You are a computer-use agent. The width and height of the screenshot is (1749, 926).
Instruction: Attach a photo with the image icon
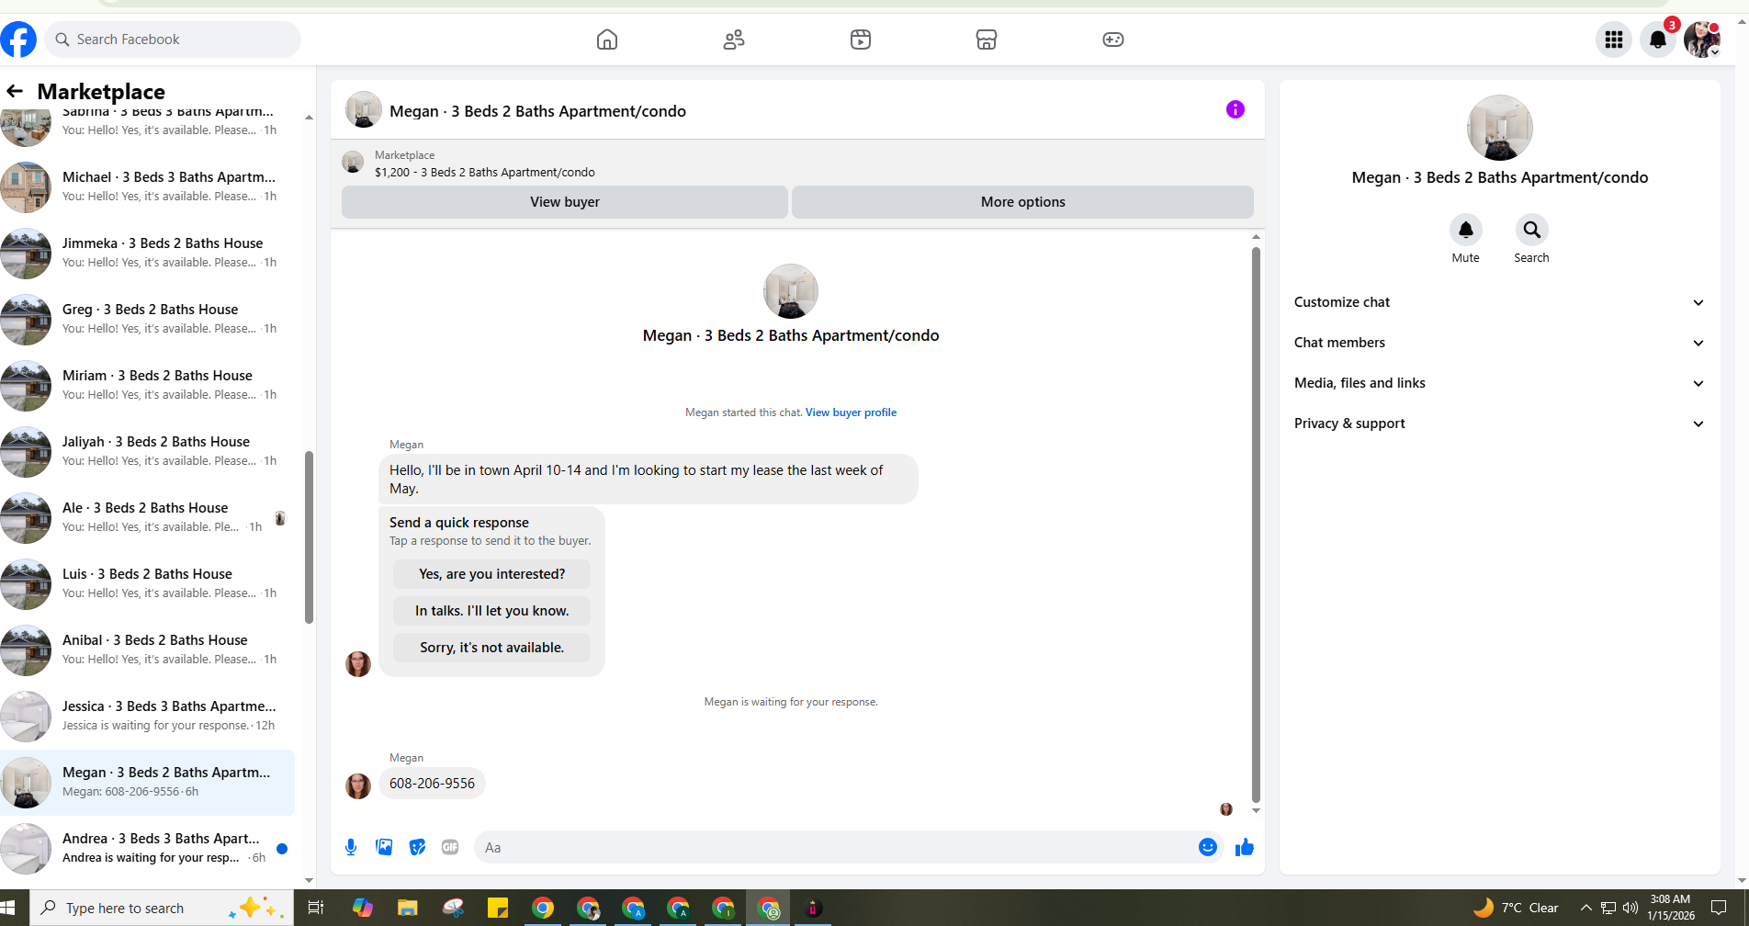(384, 847)
